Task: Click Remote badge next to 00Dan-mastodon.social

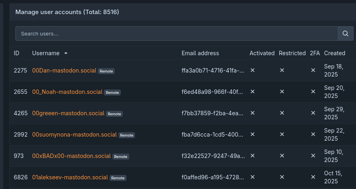Action: coord(106,71)
